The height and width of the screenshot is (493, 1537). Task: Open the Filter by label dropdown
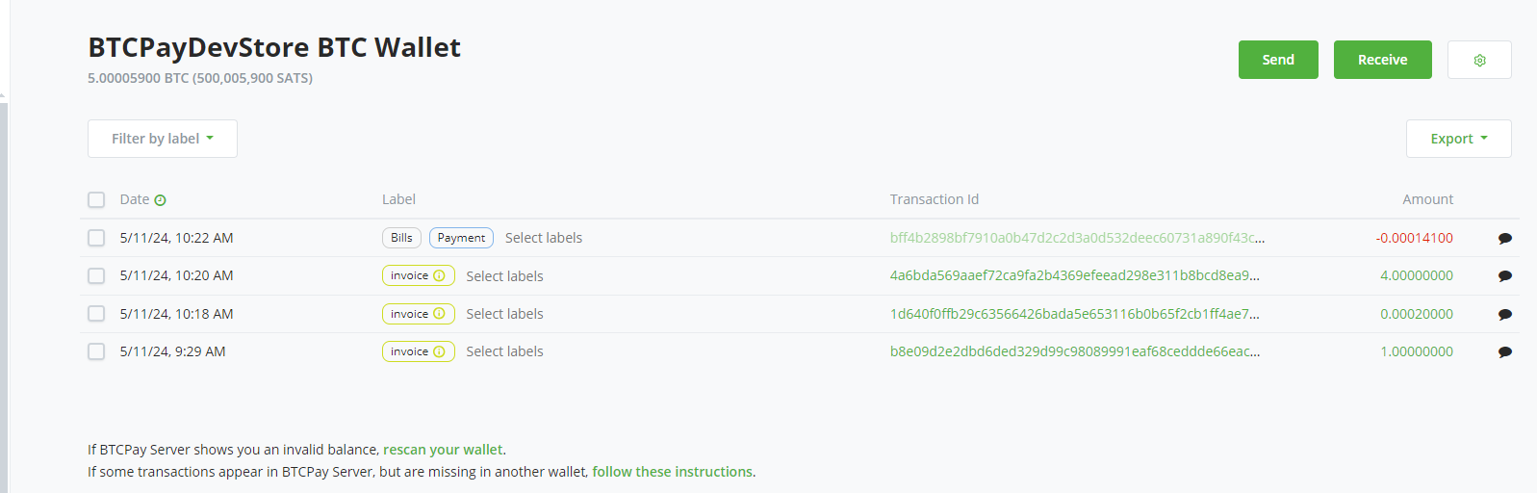click(x=163, y=139)
